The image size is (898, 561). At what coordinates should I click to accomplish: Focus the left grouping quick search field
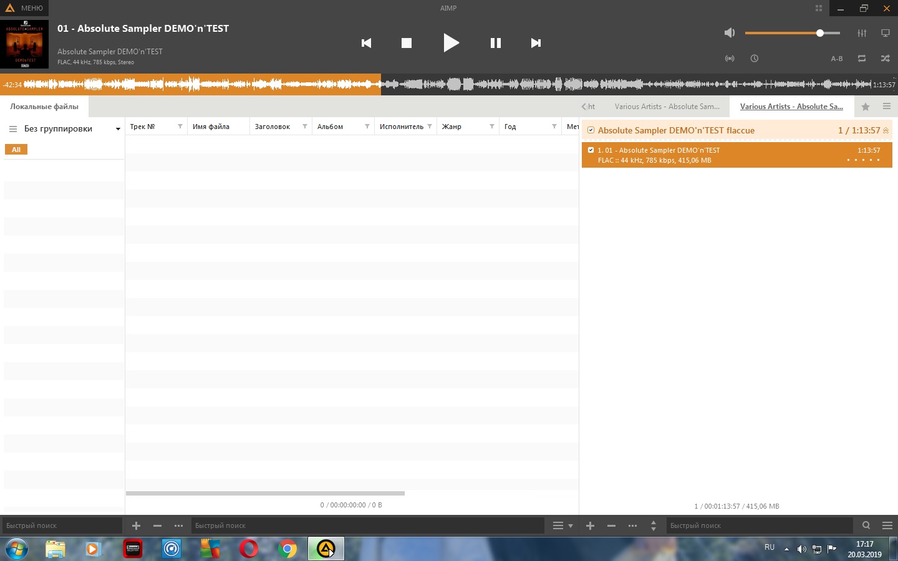pyautogui.click(x=62, y=525)
